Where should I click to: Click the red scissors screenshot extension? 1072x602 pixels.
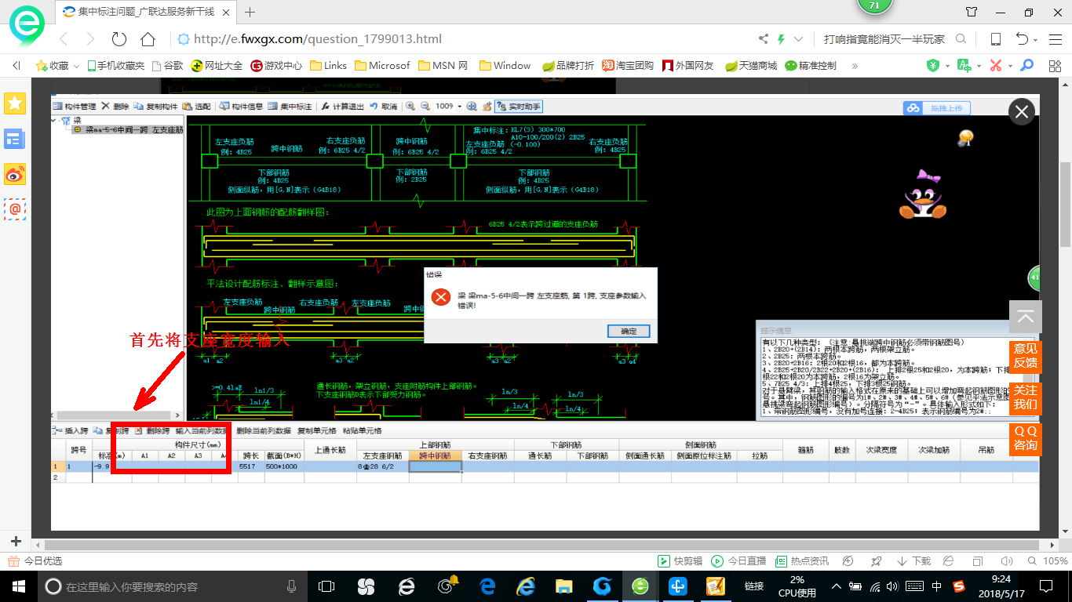tap(995, 66)
